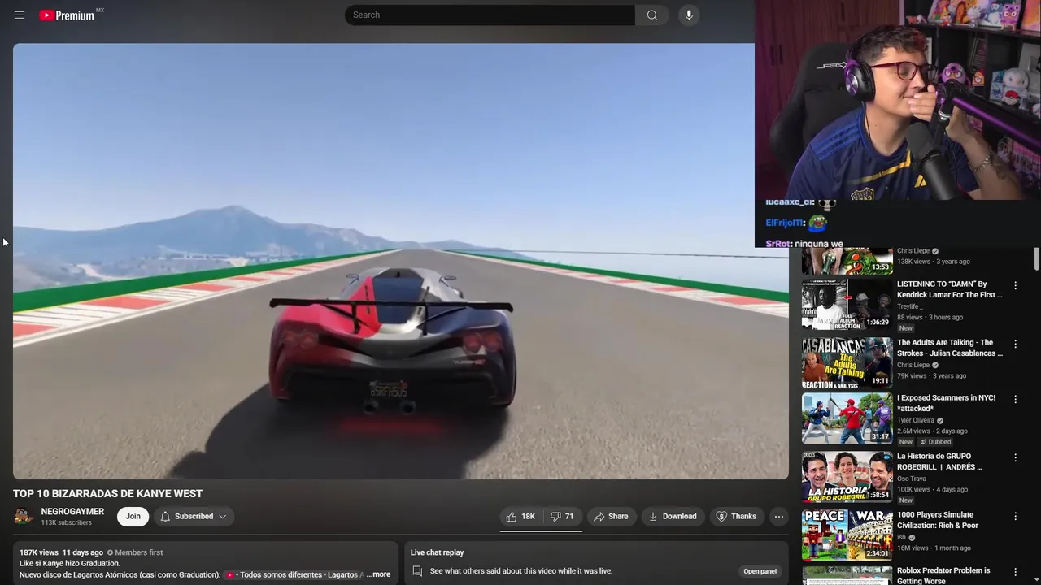Open the 13:53 Chris Liepe thumbnail
1041x585 pixels.
tap(847, 261)
